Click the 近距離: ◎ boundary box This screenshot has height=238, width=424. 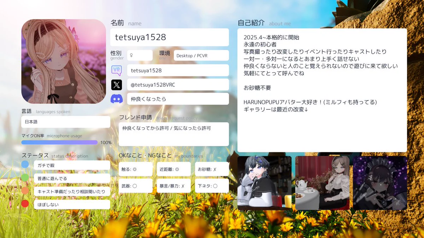tap(174, 169)
